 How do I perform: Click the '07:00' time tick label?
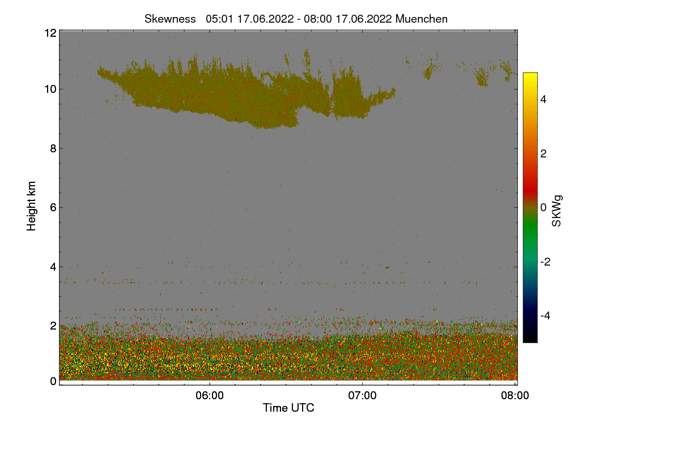(x=363, y=396)
